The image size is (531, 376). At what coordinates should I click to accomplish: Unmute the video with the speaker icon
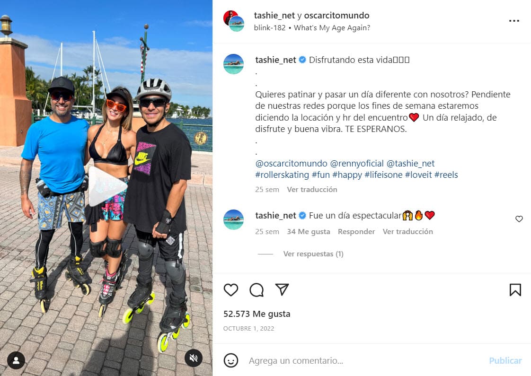point(194,359)
